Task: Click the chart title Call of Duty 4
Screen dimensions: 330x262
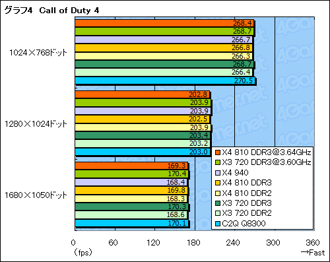Action: point(69,11)
